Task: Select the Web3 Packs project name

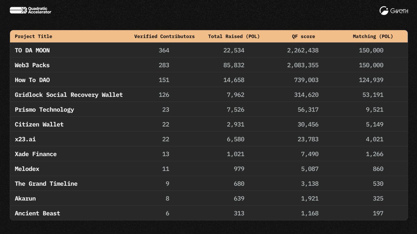Action: tap(32, 65)
